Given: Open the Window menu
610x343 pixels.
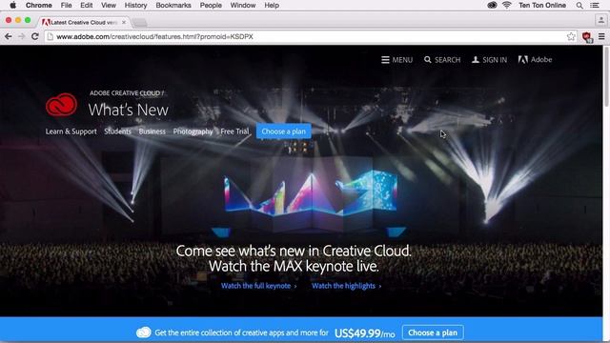Looking at the screenshot, I should click(243, 5).
